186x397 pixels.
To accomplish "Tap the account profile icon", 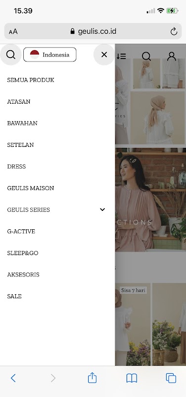I will point(172,56).
